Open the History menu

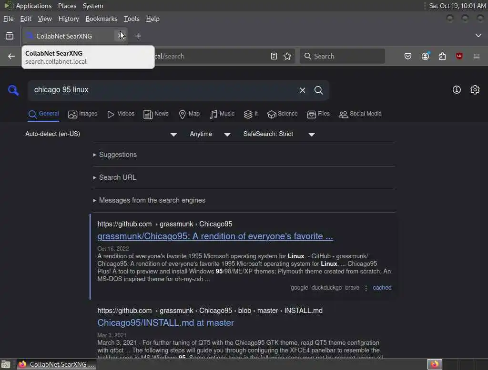coord(69,19)
